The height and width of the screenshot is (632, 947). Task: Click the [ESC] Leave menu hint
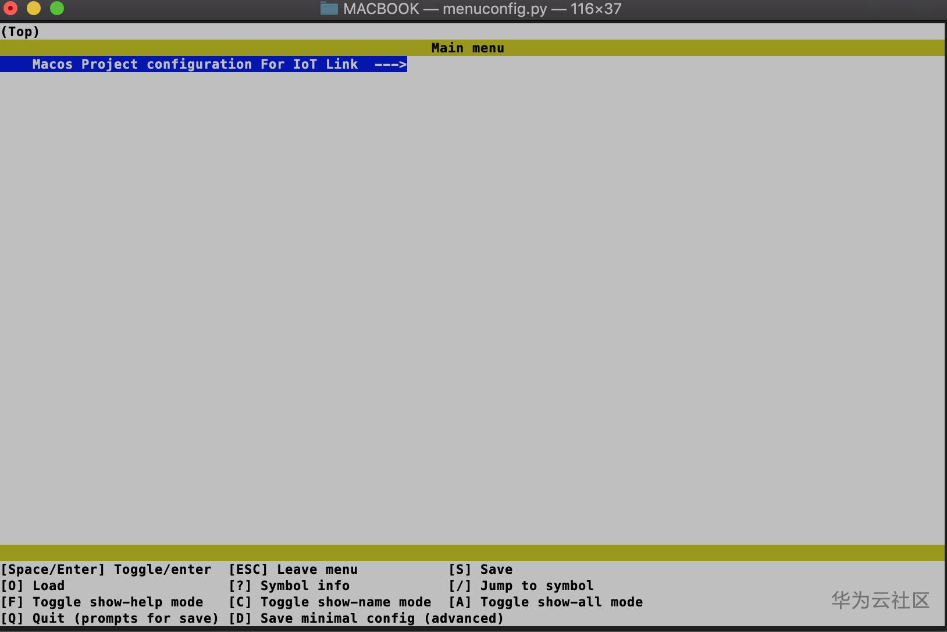pos(293,569)
